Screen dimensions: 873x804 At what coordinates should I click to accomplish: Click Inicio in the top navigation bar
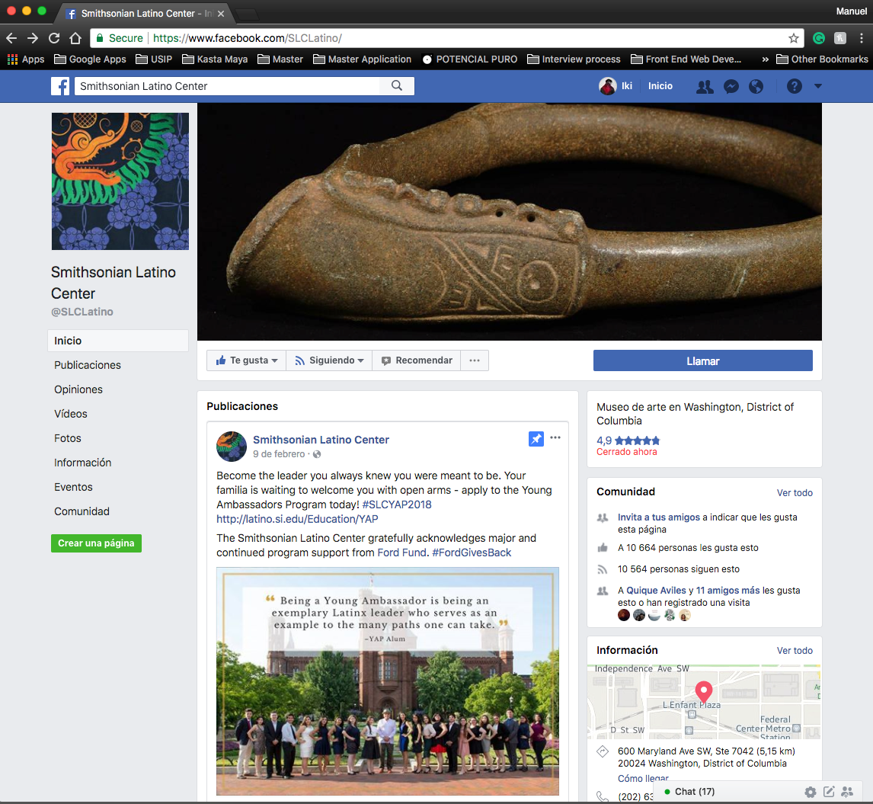click(660, 86)
